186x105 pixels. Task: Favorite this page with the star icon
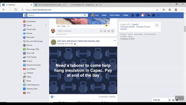[157, 10]
